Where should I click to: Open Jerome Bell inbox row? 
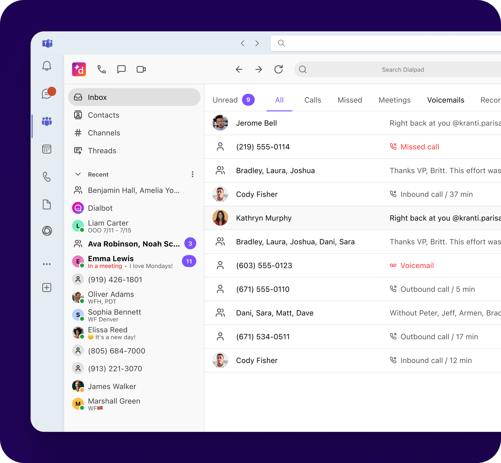point(353,123)
